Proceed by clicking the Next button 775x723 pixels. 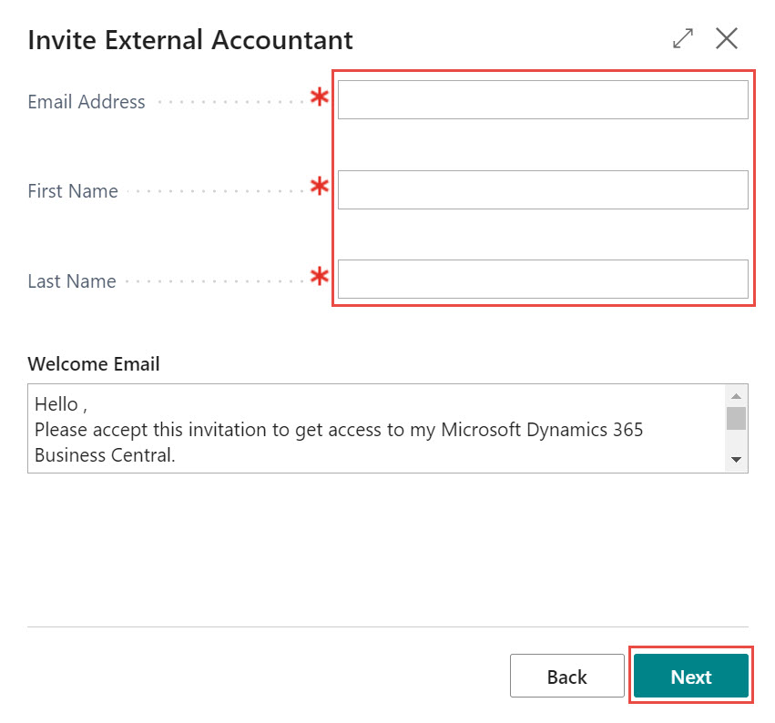690,677
